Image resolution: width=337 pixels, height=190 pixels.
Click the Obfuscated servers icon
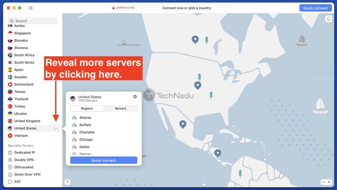click(10, 167)
